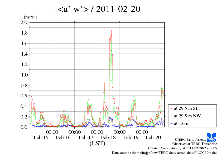This screenshot has width=222, height=157.
Task: Click the legend entry 'at 1.6 m'
Action: 182,123
